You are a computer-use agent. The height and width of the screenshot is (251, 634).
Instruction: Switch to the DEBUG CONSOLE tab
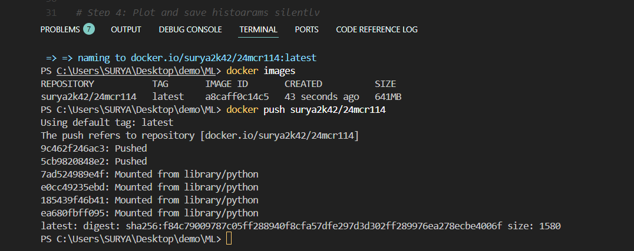coord(190,29)
